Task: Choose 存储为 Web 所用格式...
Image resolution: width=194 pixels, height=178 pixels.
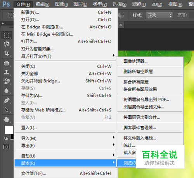Action: point(66,110)
